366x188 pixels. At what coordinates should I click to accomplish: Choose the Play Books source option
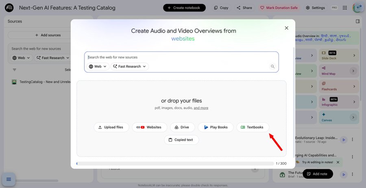[216, 127]
